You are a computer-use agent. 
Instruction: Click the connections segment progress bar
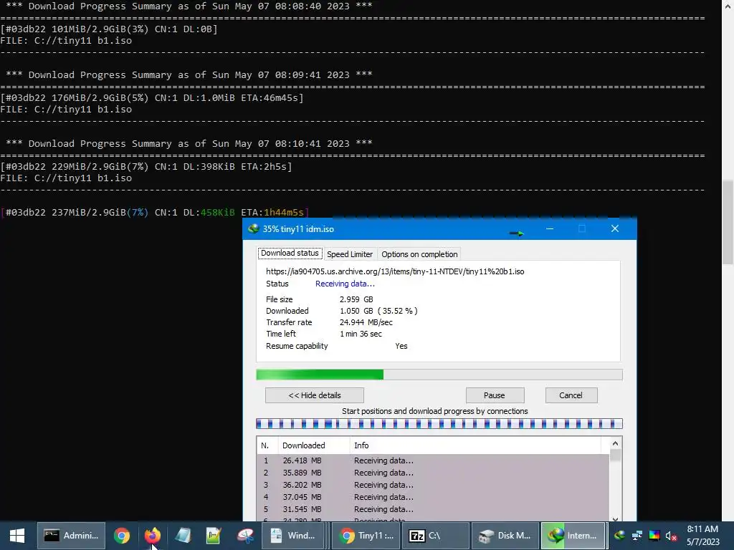[x=439, y=424]
